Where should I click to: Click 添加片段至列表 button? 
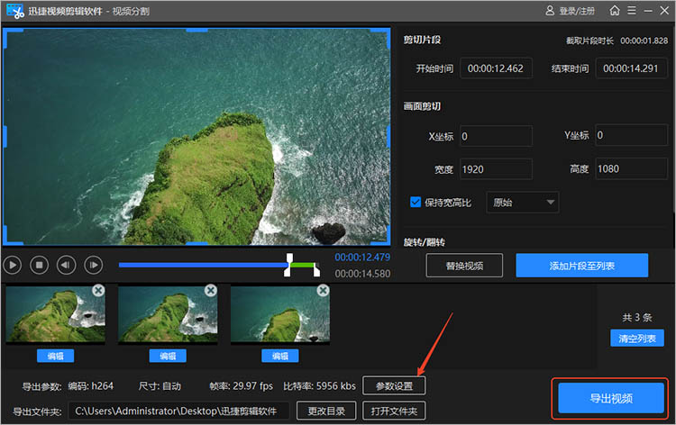point(581,266)
